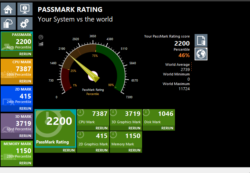Switch to the distribution chart view icon
This screenshot has width=250, height=173.
click(41, 44)
